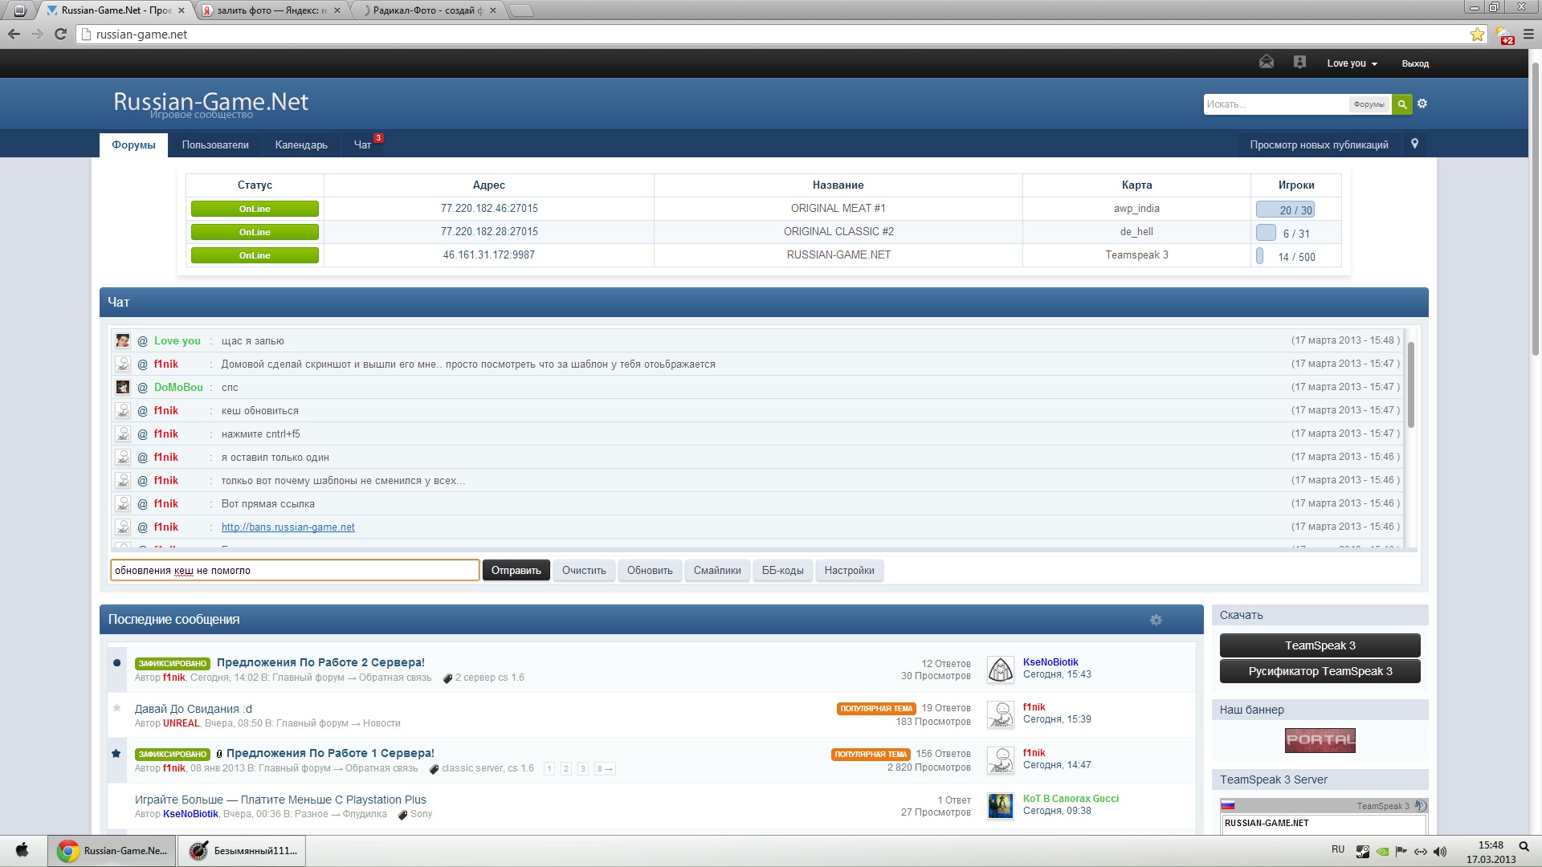Image resolution: width=1542 pixels, height=867 pixels.
Task: Open the Пользователи tab
Action: click(x=215, y=145)
